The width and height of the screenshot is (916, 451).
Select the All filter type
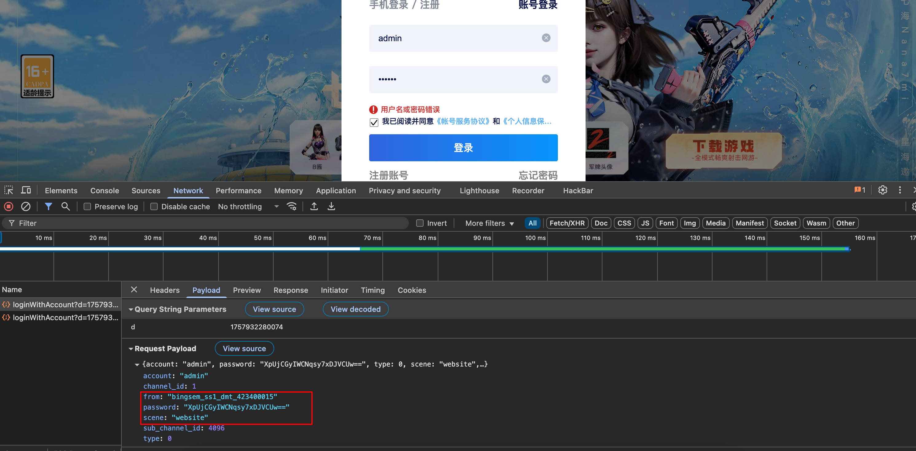pos(532,223)
